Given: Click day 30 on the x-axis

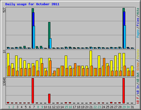Looking at the screenshot, I should [128, 107].
